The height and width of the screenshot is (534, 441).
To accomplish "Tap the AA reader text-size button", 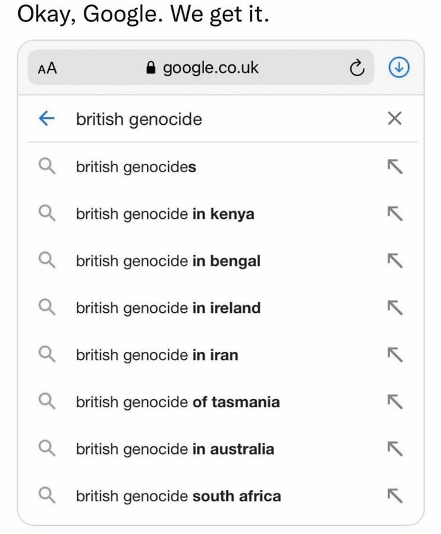I will (47, 68).
